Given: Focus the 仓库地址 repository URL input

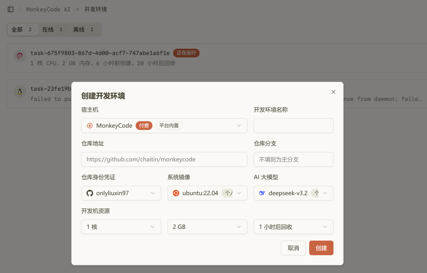Looking at the screenshot, I should tap(164, 159).
